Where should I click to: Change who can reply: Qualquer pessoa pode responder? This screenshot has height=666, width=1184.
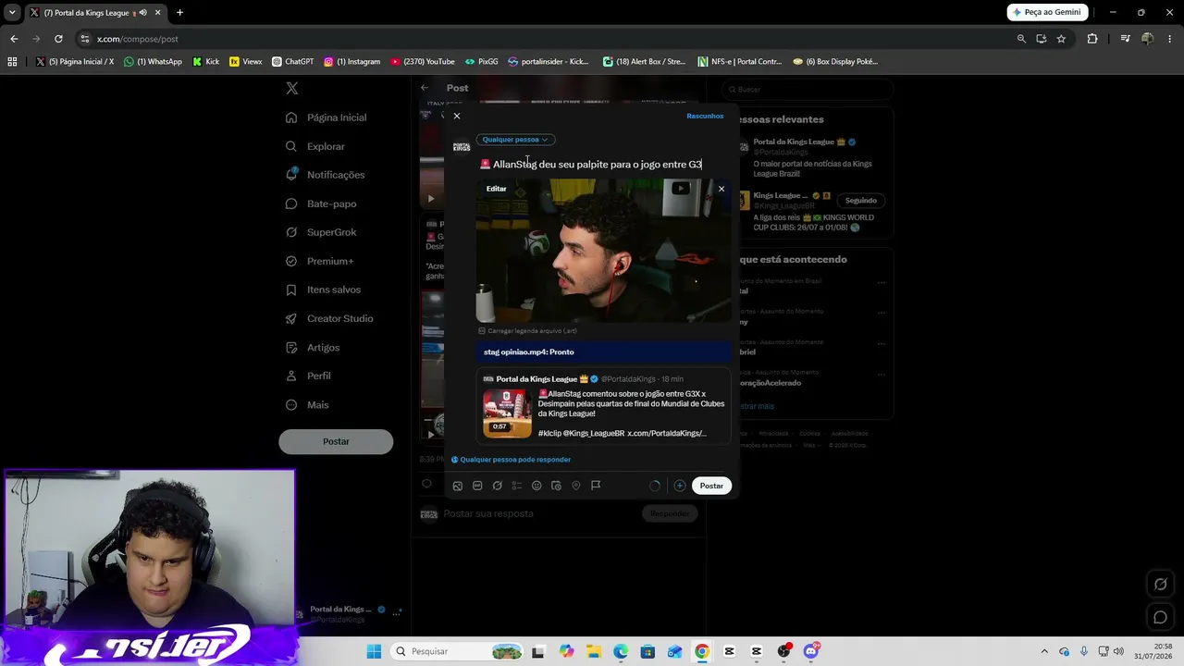click(511, 460)
